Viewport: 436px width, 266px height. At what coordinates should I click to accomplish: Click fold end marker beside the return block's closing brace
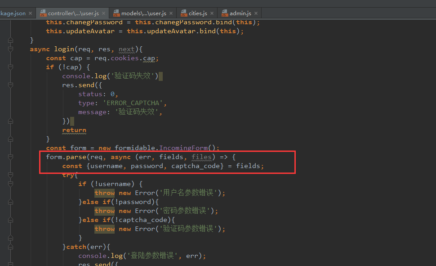[11, 139]
